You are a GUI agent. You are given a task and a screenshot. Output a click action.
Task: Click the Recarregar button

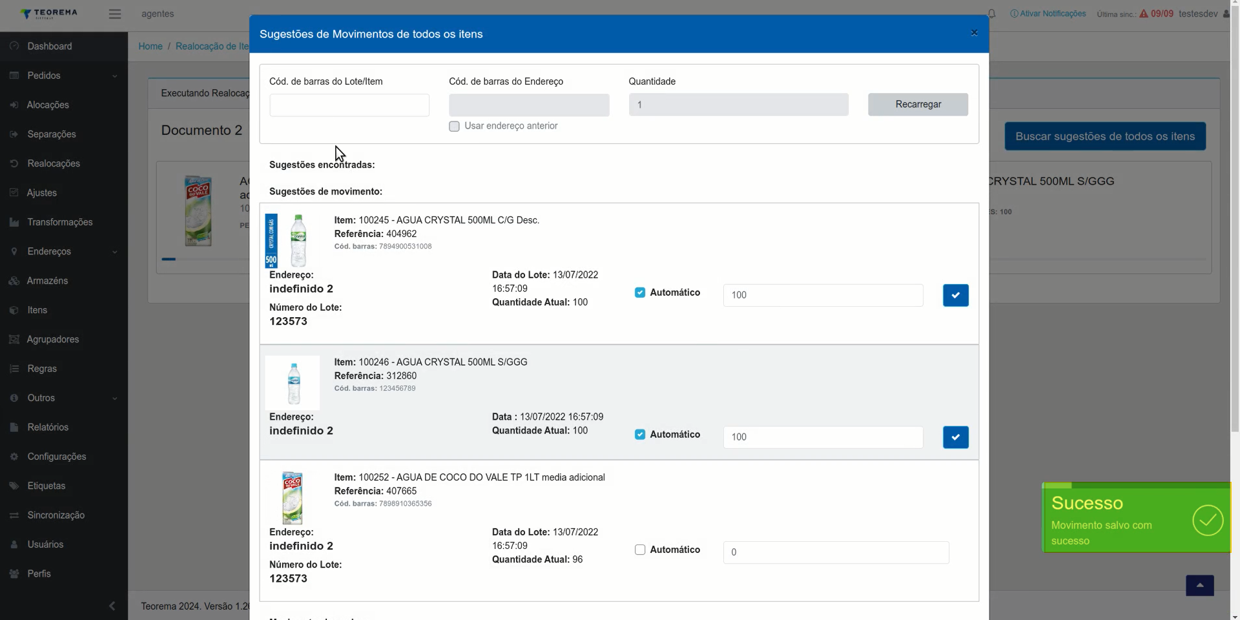(918, 105)
